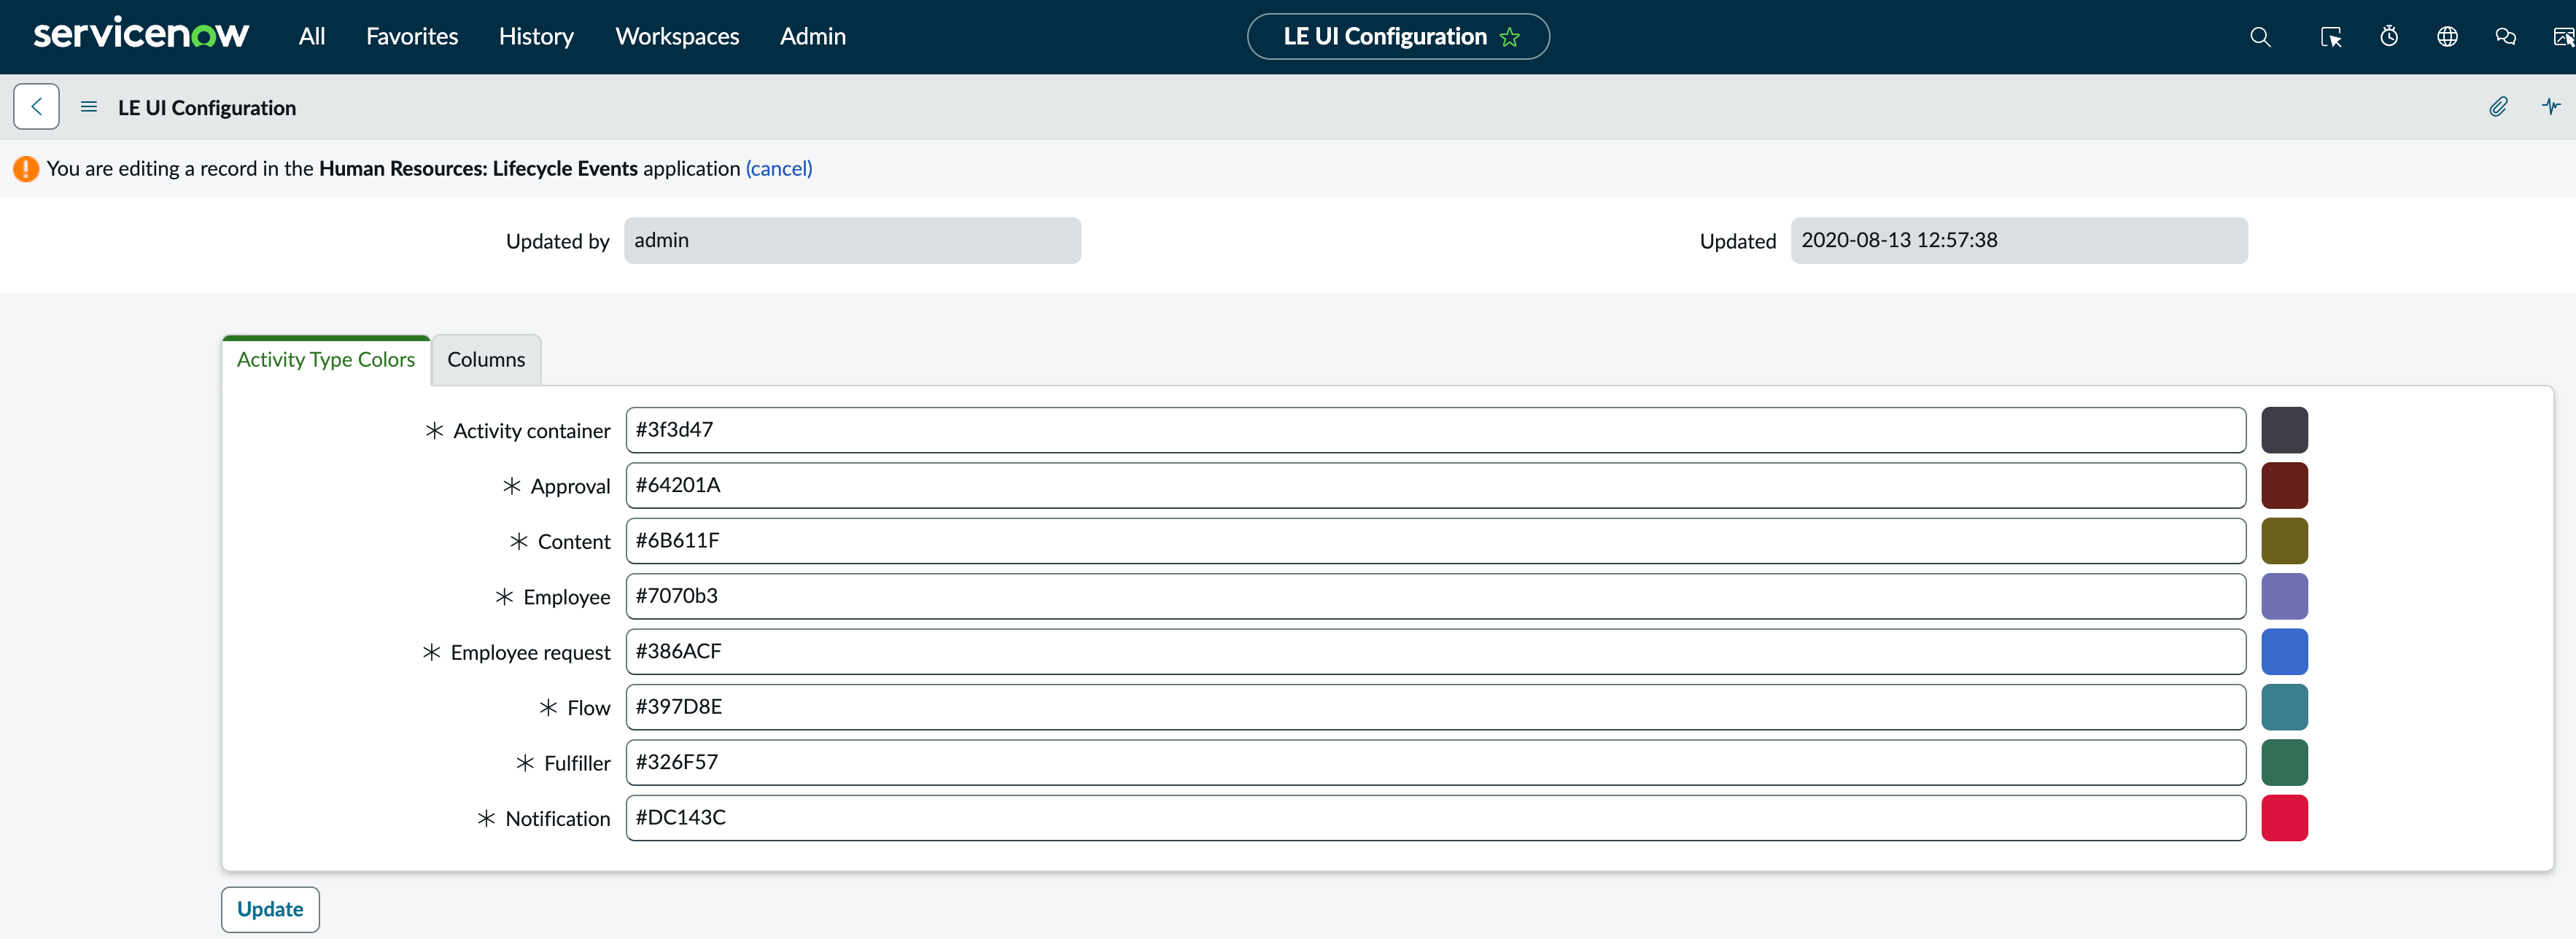Viewport: 2576px width, 939px height.
Task: Click the Flow hex value field
Action: pyautogui.click(x=1436, y=707)
